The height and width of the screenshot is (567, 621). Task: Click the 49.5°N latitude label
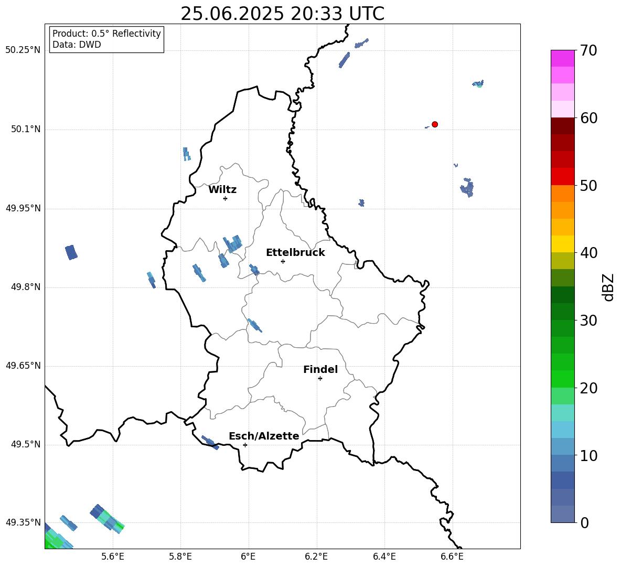click(26, 444)
